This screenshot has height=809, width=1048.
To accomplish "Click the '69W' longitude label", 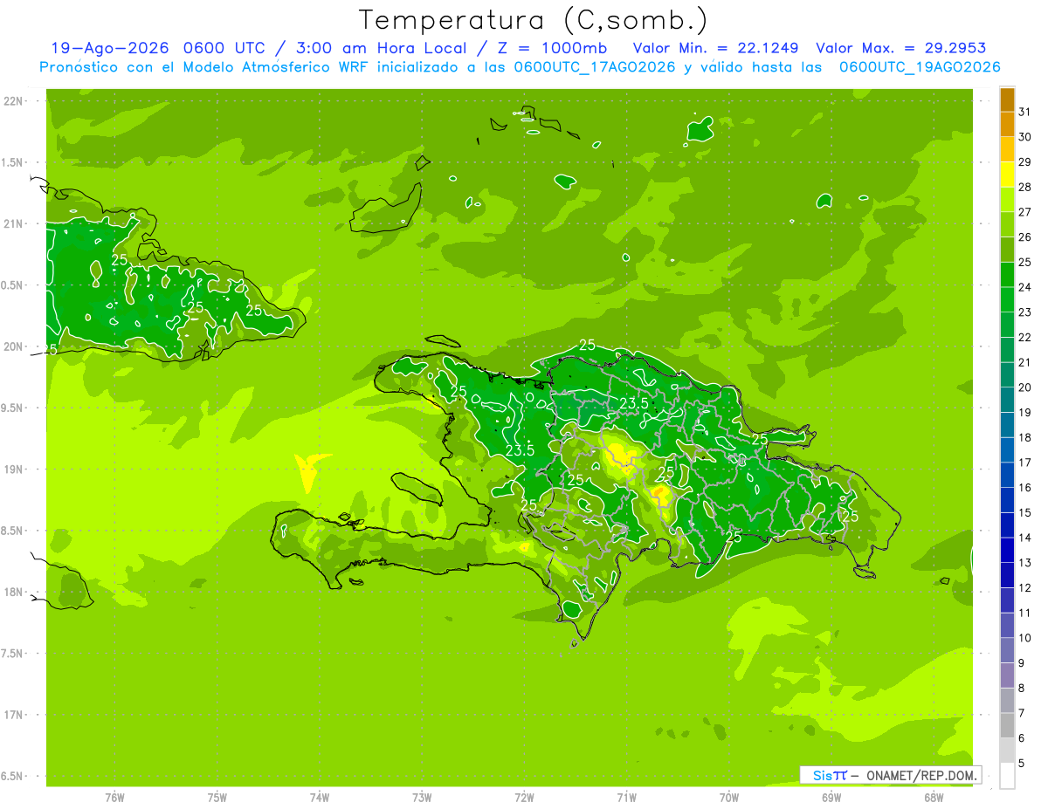I will 831,798.
